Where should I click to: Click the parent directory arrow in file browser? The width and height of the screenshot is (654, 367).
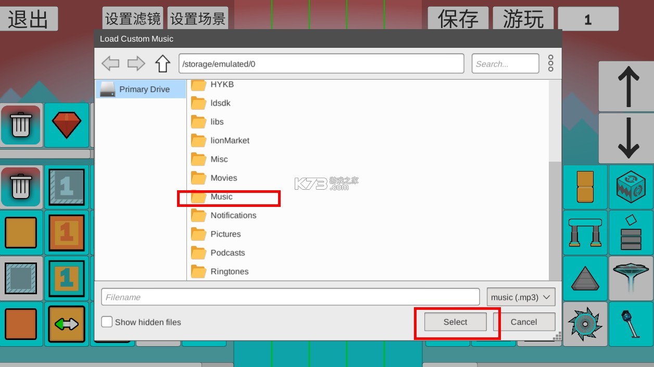click(162, 63)
